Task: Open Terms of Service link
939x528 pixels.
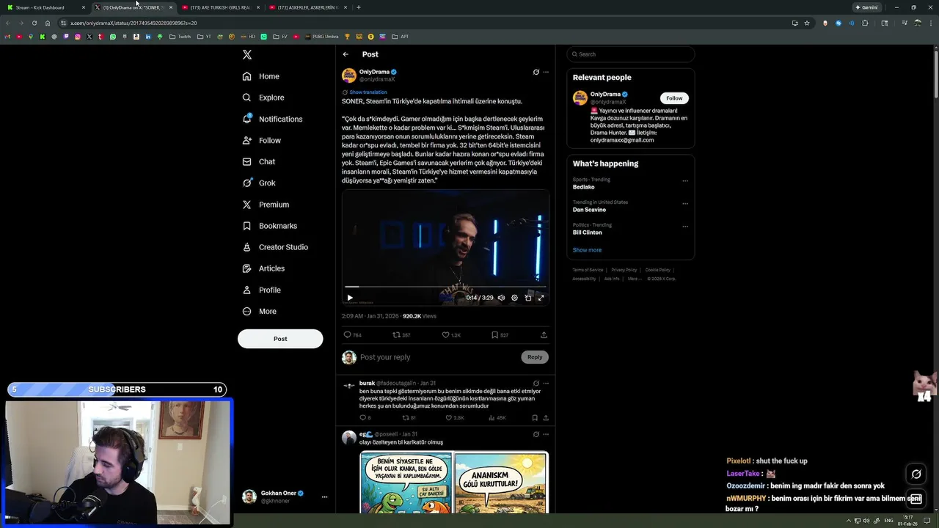Action: point(588,270)
